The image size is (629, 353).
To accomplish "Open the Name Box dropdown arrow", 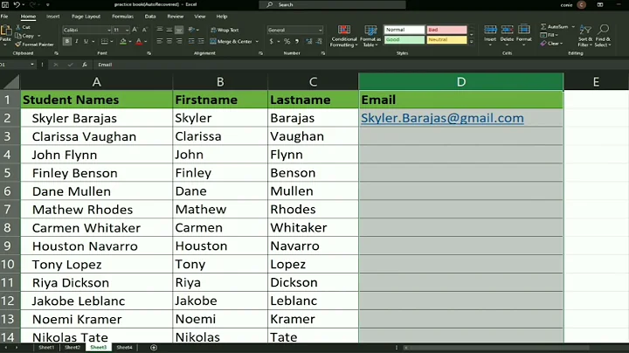I will click(32, 65).
